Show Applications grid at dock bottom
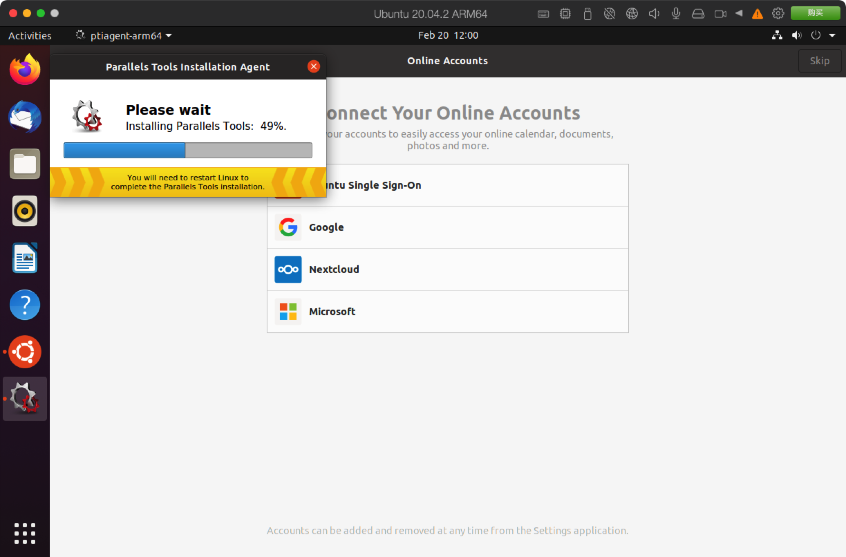 tap(25, 533)
